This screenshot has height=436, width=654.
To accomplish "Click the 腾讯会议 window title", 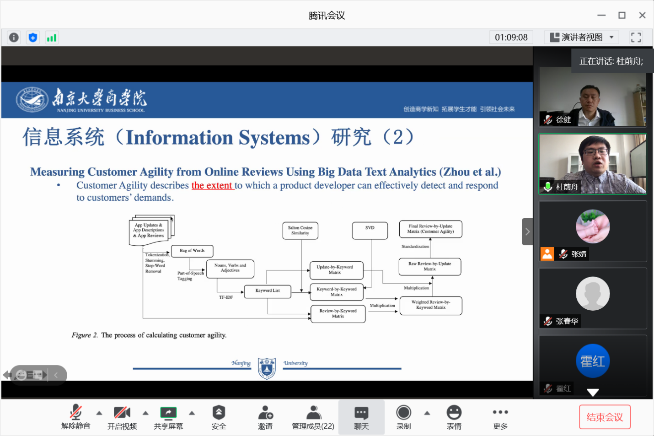I will tap(327, 16).
